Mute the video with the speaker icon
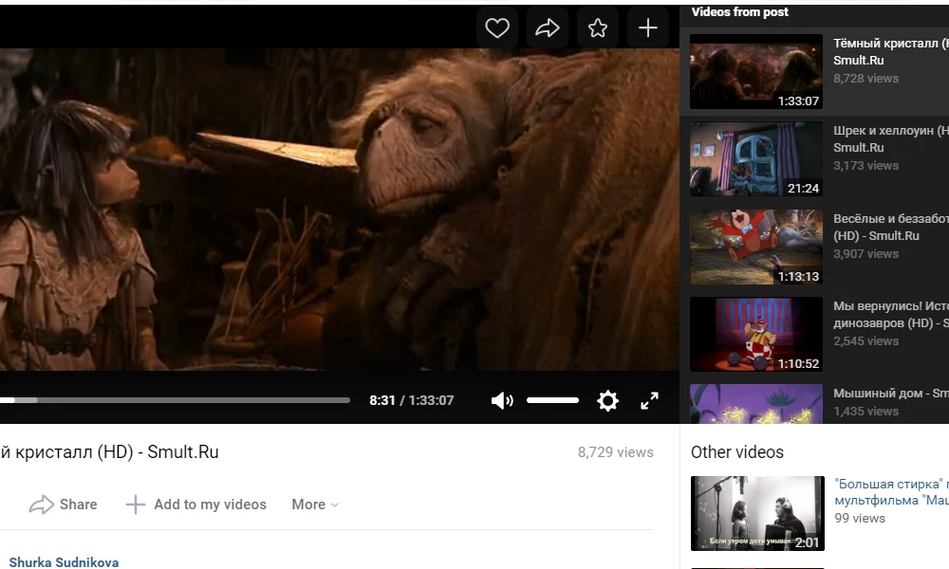The image size is (949, 569). 502,400
